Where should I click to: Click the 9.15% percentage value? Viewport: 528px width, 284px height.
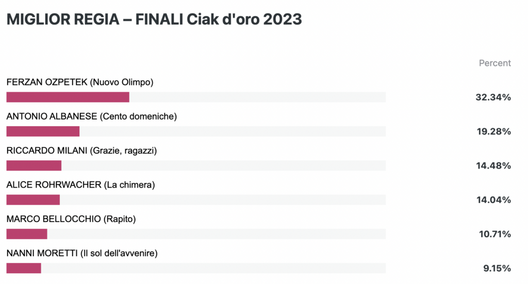click(x=497, y=268)
